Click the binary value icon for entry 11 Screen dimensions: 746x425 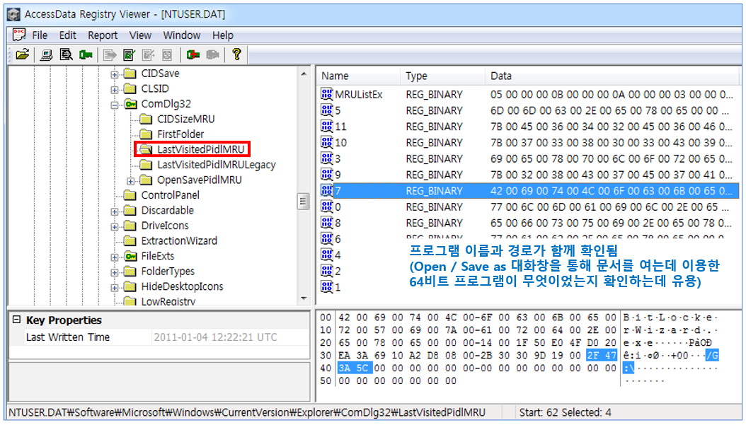click(x=327, y=127)
